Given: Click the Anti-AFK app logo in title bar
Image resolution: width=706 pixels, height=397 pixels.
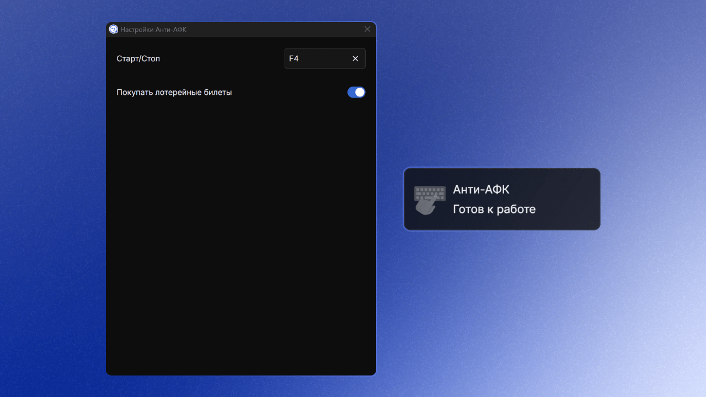Looking at the screenshot, I should pyautogui.click(x=114, y=29).
